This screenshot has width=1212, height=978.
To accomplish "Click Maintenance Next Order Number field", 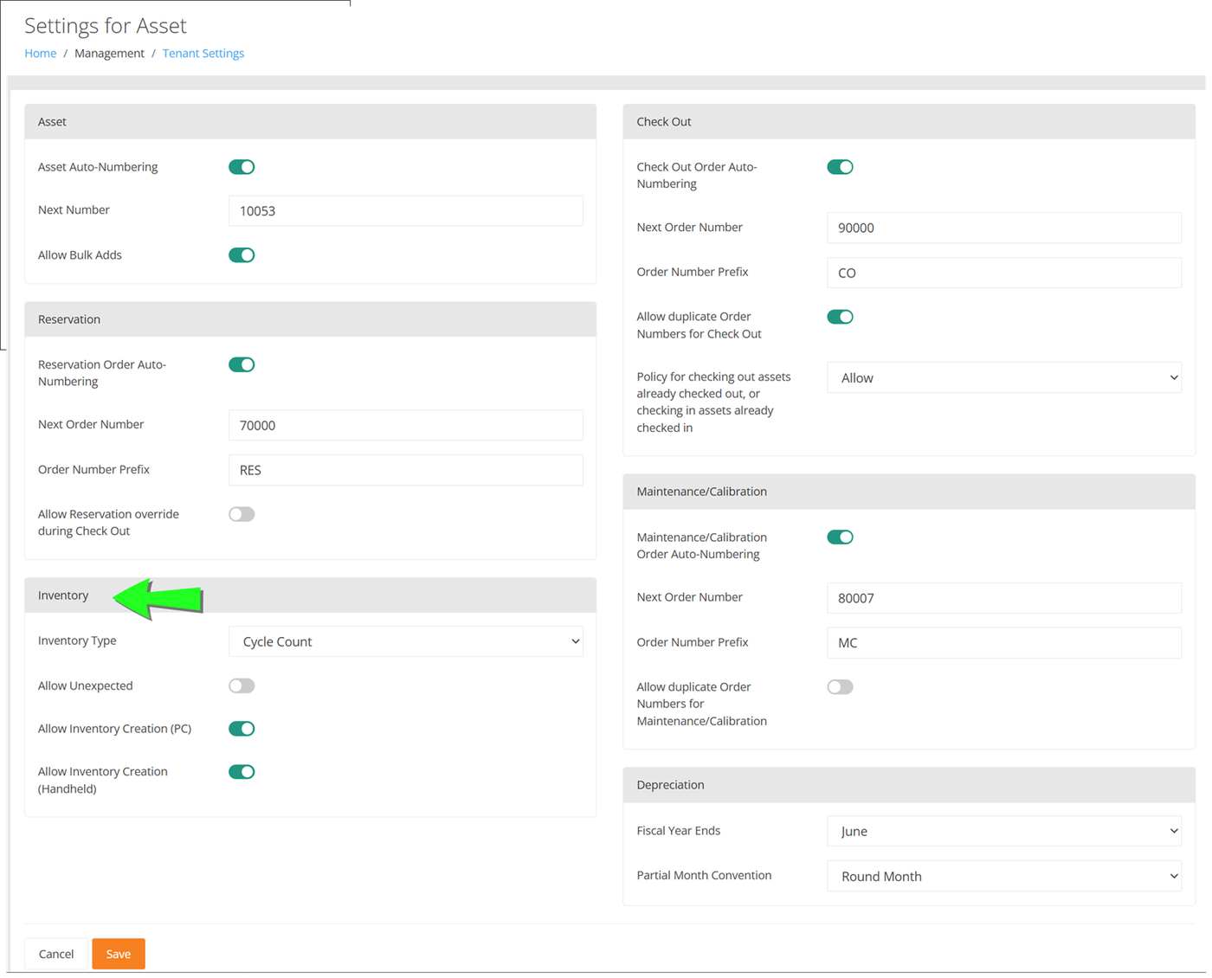I will coord(1004,598).
